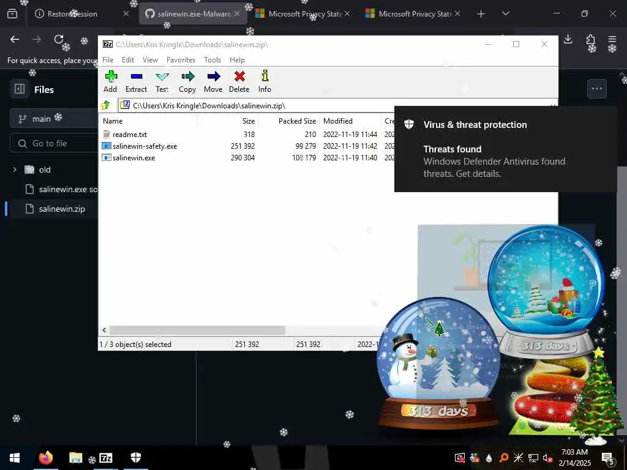Click the Firefox taskbar icon

(x=46, y=458)
